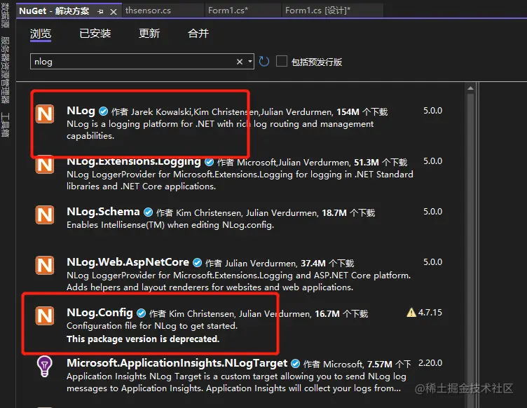Click version 5.0.0 of the NLog row
The image size is (527, 408).
(432, 111)
